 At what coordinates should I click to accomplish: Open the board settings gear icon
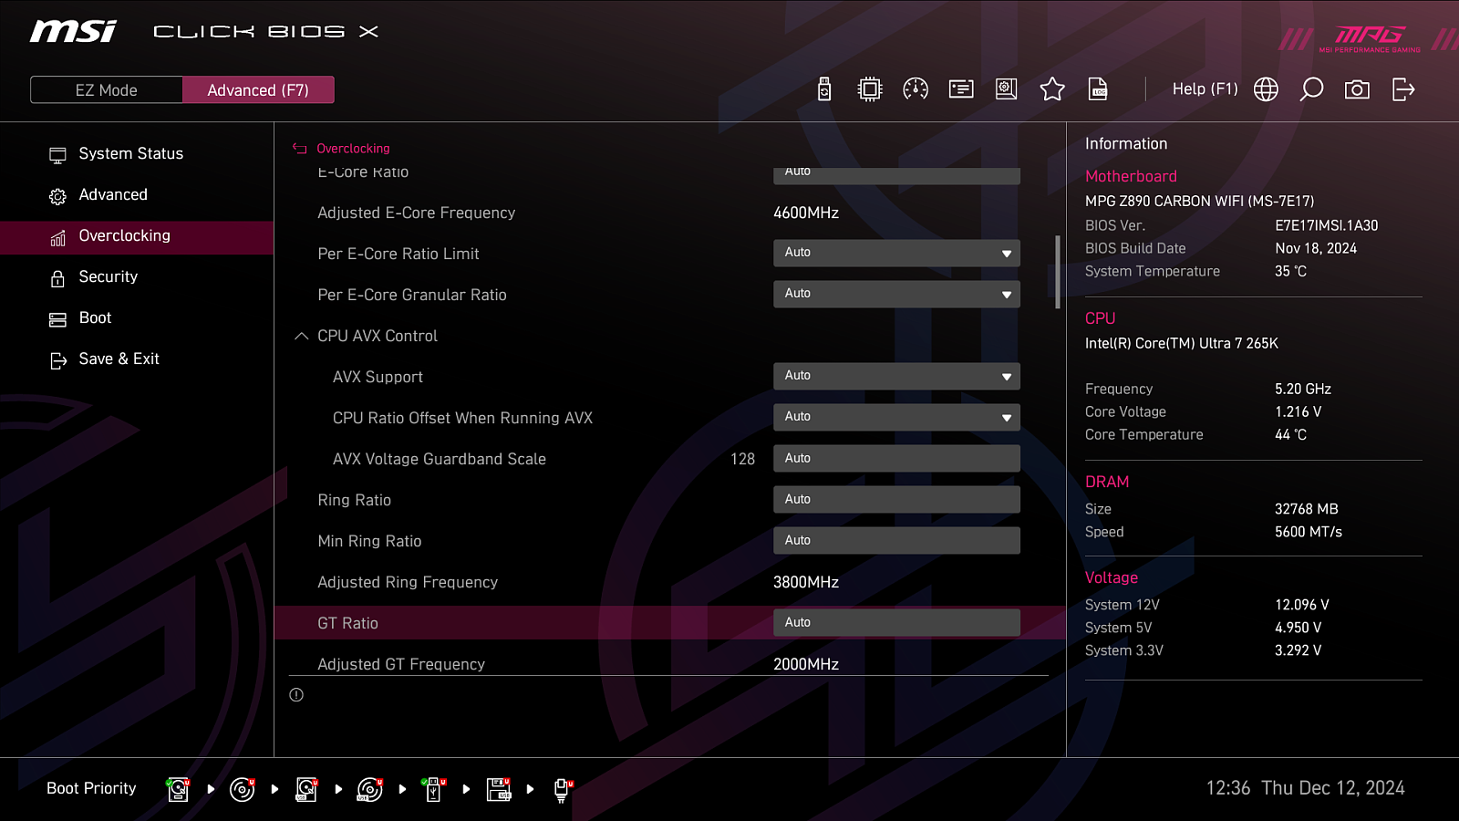1006,89
